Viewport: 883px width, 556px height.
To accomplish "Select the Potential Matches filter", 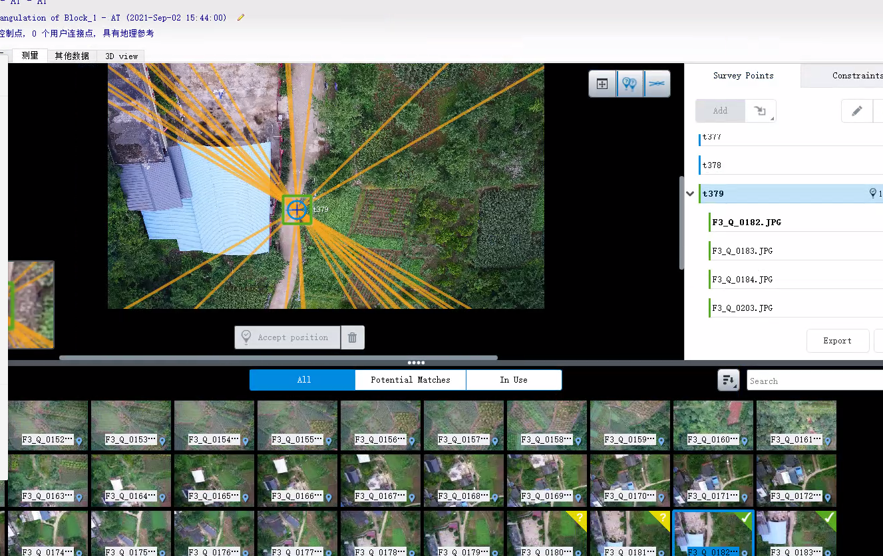I will coord(410,380).
